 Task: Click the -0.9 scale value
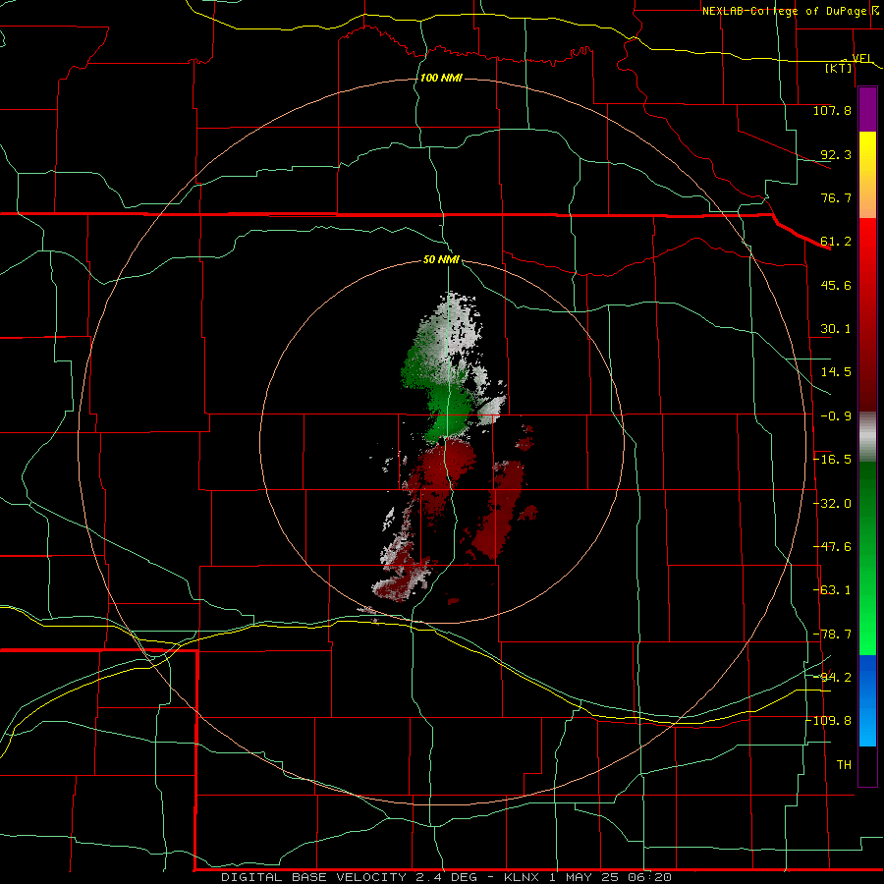836,416
